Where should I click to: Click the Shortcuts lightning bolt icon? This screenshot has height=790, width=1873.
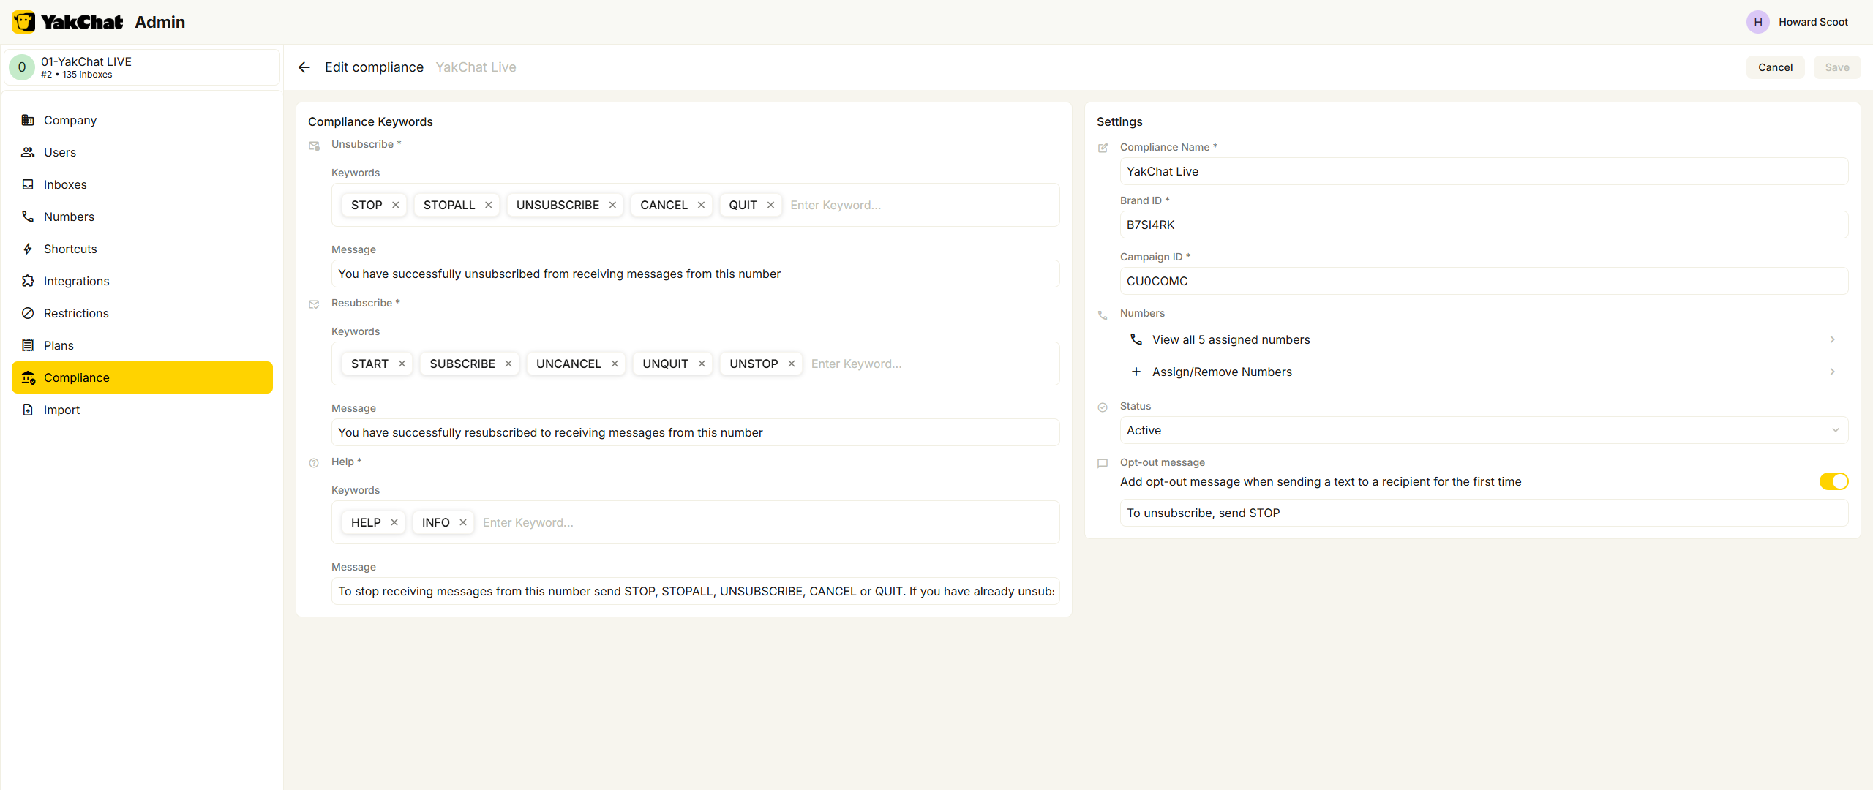(28, 249)
